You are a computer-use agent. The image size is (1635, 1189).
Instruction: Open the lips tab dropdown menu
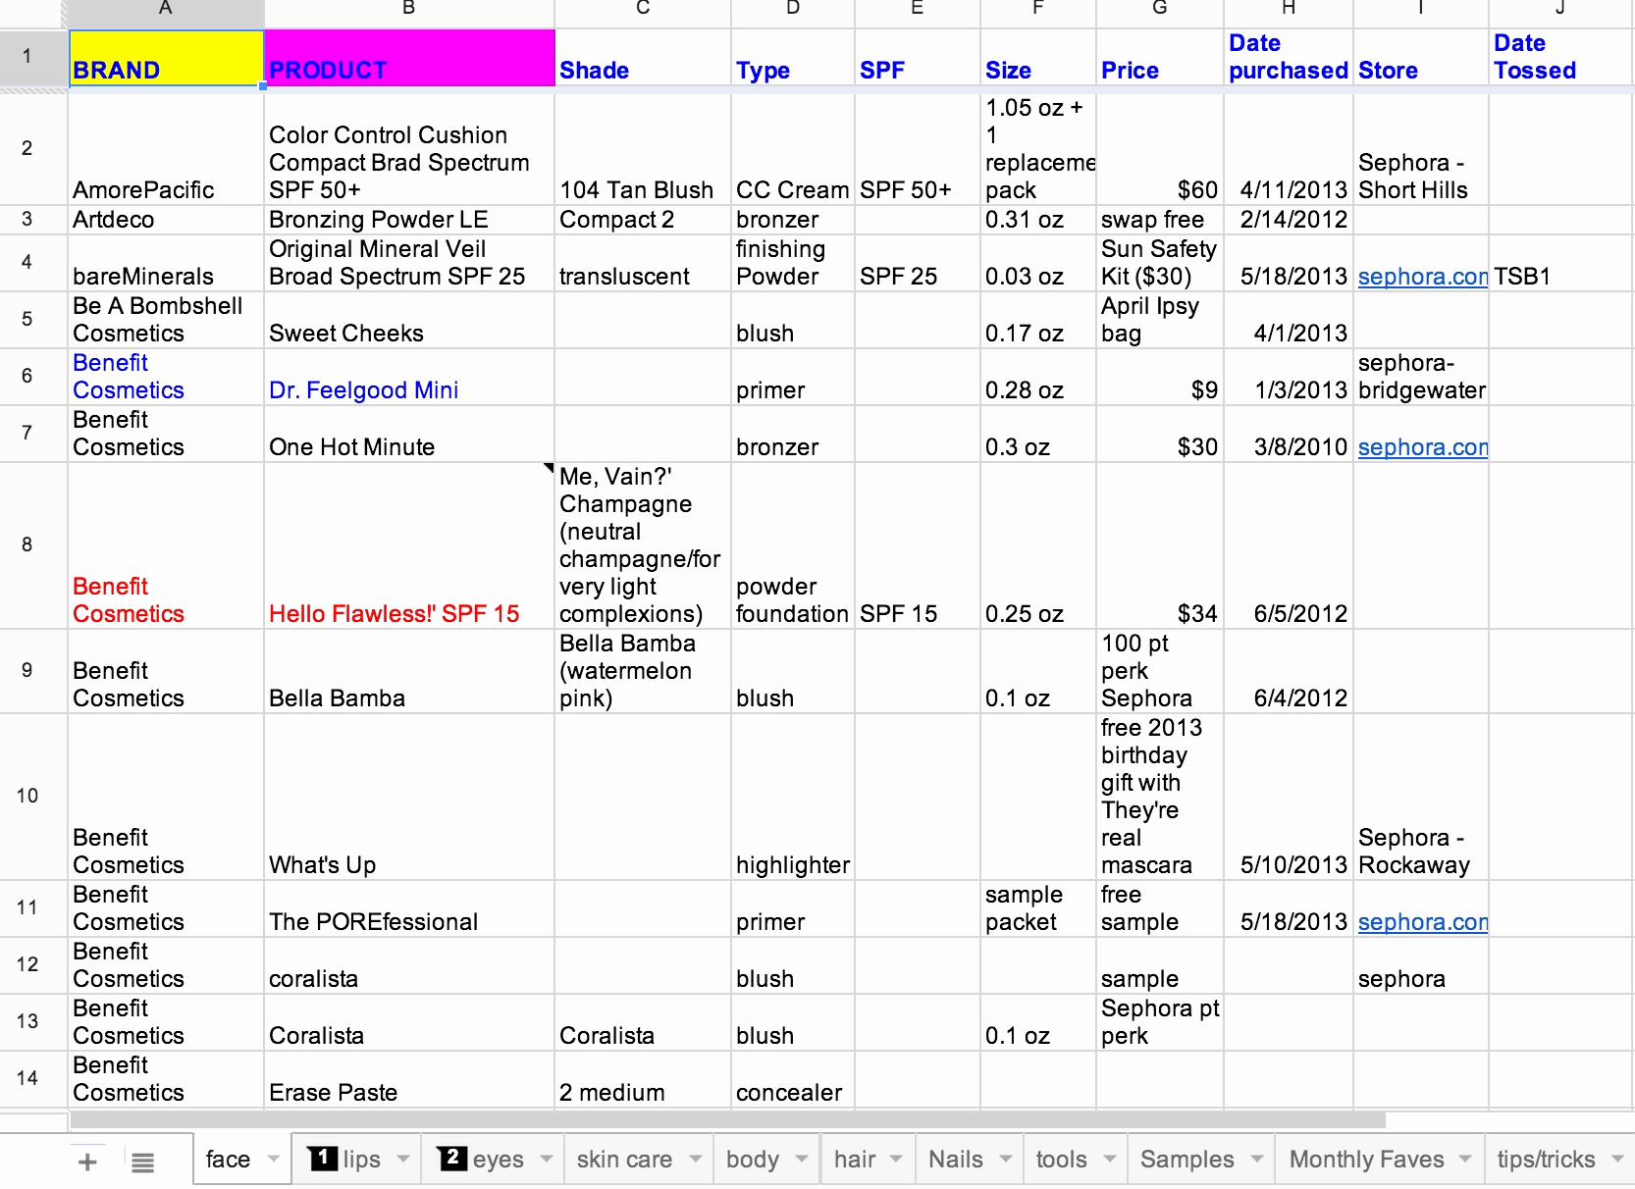[x=403, y=1159]
